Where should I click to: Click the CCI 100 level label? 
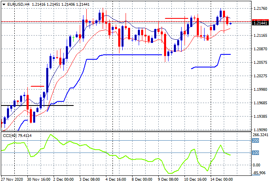[255, 153]
